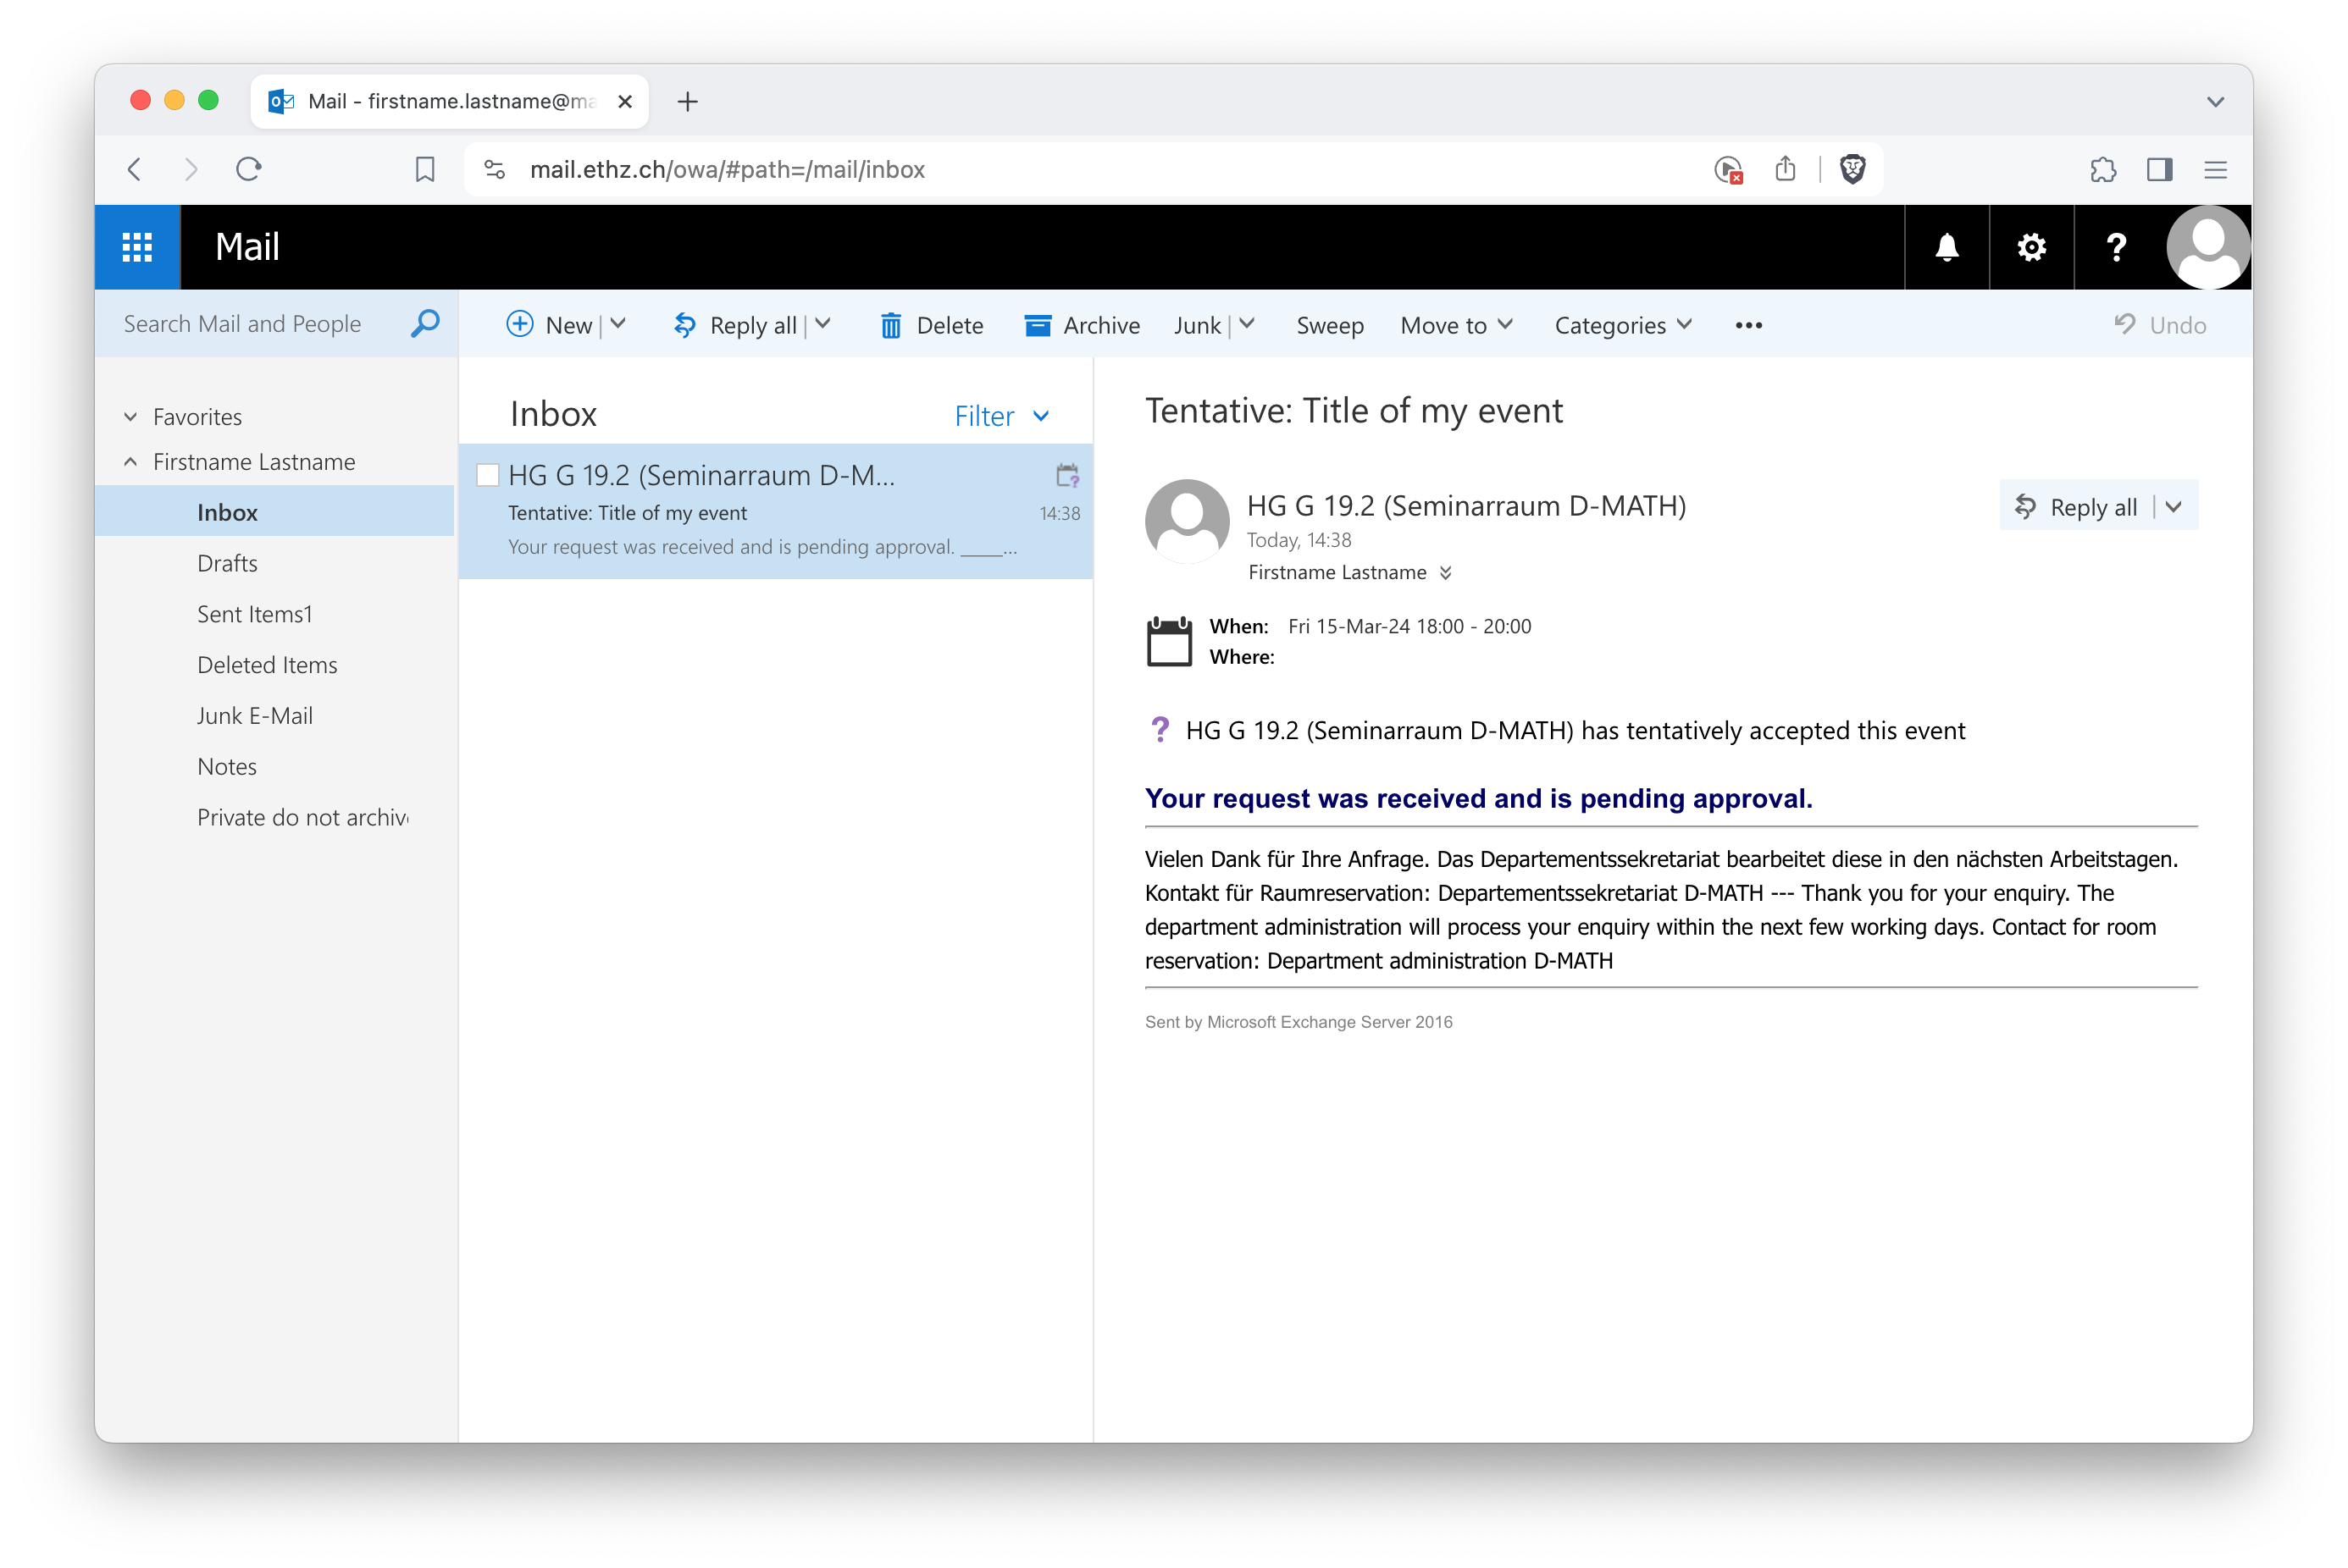
Task: Click the Delete trash icon
Action: (x=890, y=325)
